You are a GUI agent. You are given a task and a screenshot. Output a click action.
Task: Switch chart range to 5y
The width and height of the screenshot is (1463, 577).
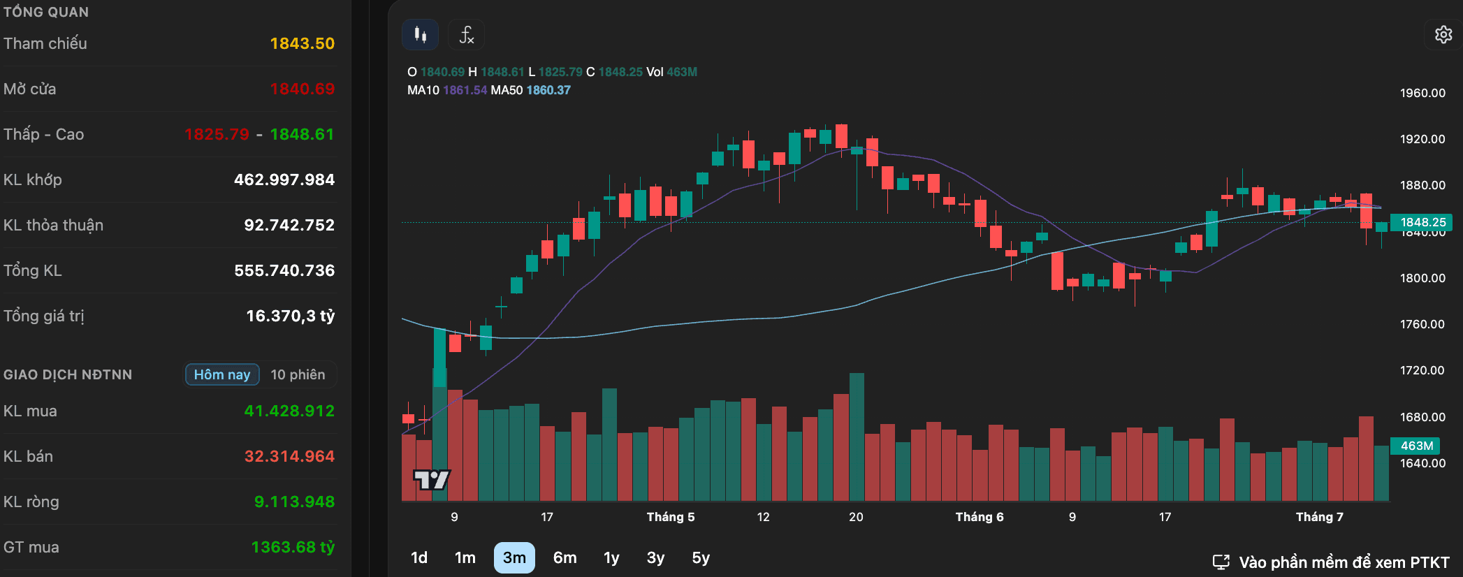pyautogui.click(x=701, y=557)
